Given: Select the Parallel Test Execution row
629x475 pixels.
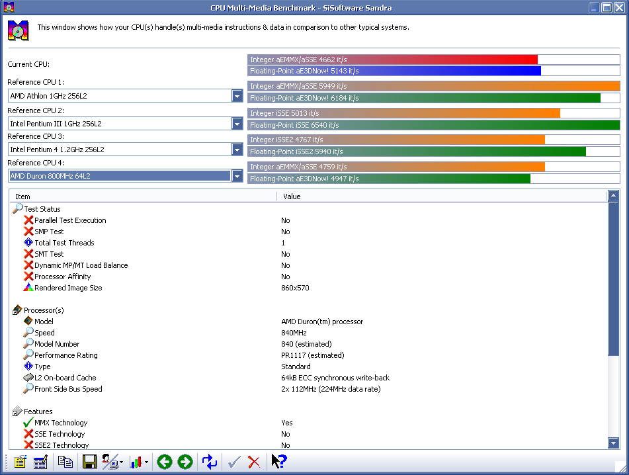Looking at the screenshot, I should [x=70, y=220].
